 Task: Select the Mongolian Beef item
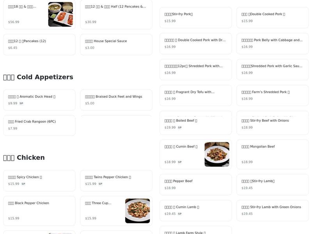pyautogui.click(x=272, y=154)
